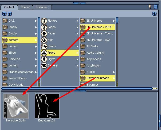Expand the Cameras folder arrow
This screenshot has height=130, width=161.
click(x=36, y=59)
